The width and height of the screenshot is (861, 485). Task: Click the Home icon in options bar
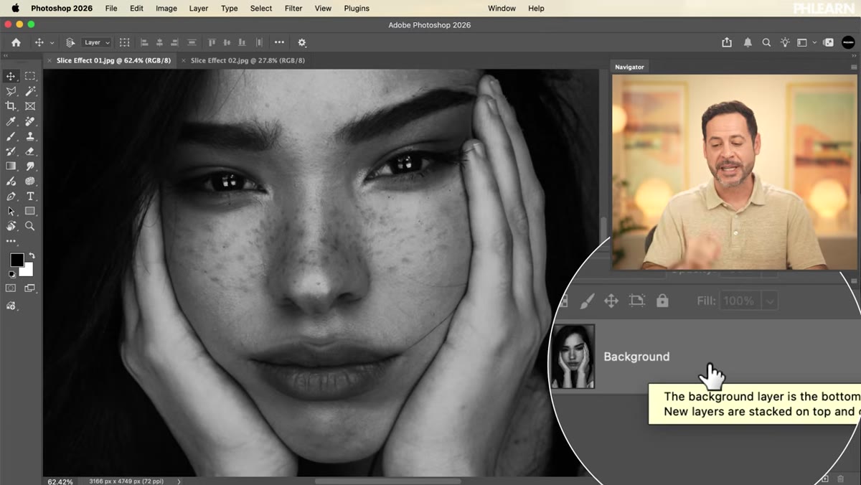click(x=16, y=42)
